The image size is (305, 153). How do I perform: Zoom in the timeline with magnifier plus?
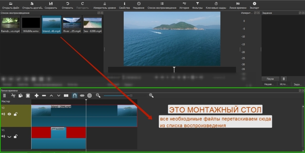point(151,96)
